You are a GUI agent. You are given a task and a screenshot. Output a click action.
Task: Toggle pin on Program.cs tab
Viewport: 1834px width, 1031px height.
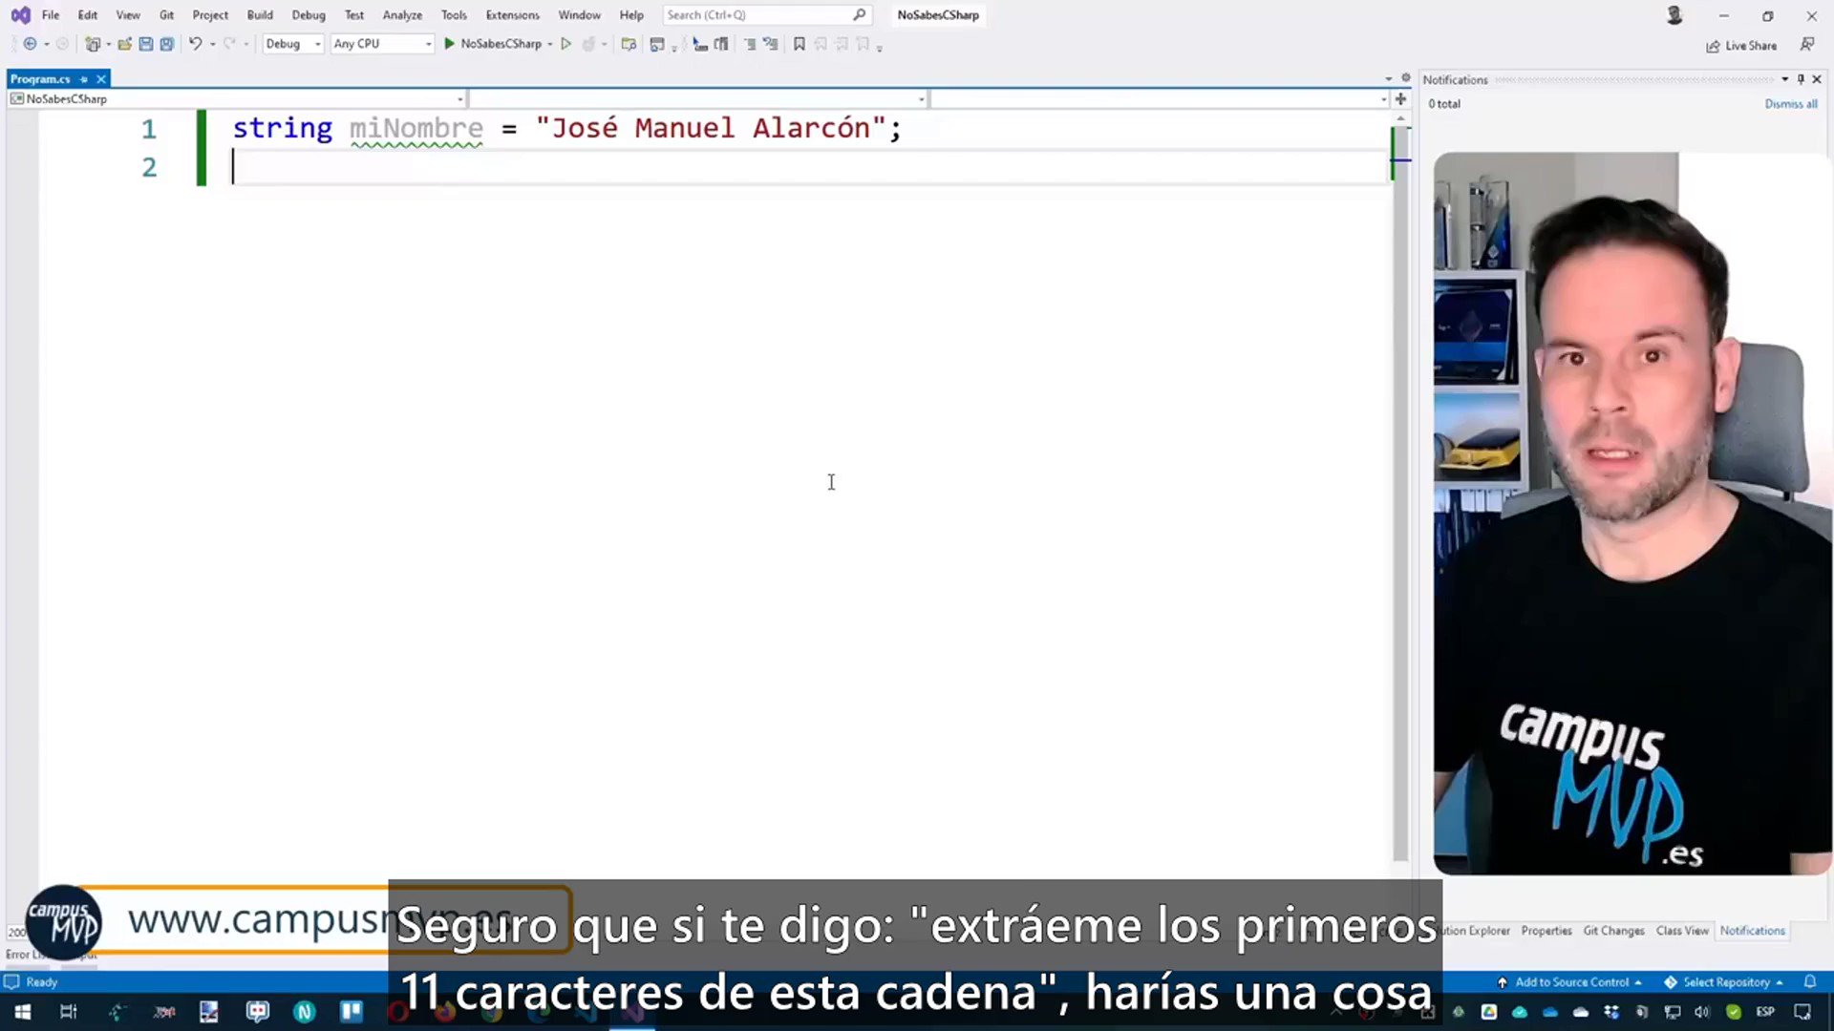(x=84, y=79)
